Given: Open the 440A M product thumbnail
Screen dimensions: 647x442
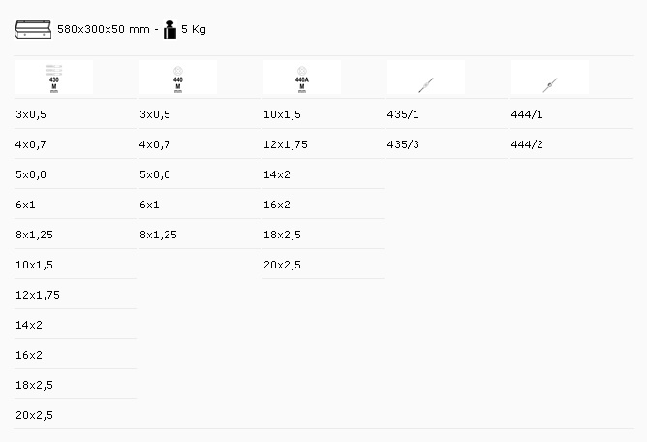Looking at the screenshot, I should click(x=302, y=78).
